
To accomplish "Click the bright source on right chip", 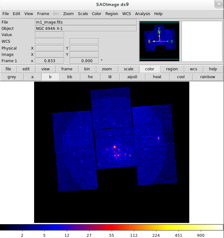I will pos(159,138).
